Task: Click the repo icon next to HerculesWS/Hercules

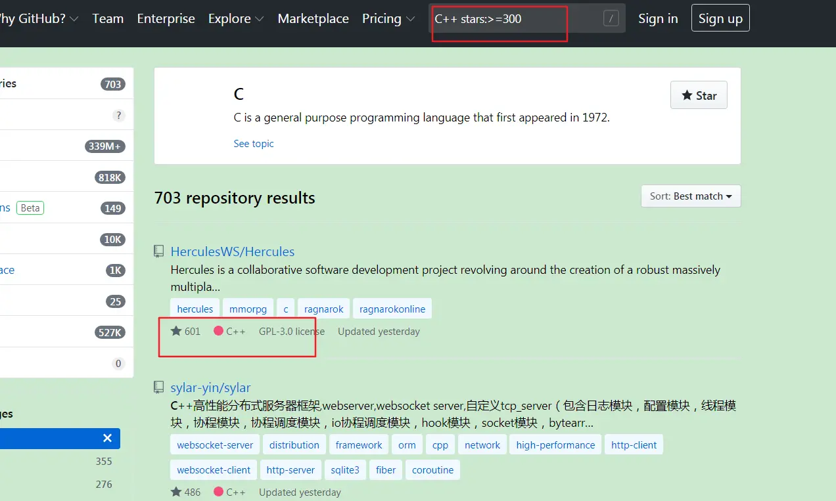Action: click(x=159, y=251)
